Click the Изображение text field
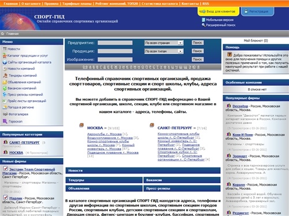The width and height of the screenshot is (289, 216). (x=115, y=59)
